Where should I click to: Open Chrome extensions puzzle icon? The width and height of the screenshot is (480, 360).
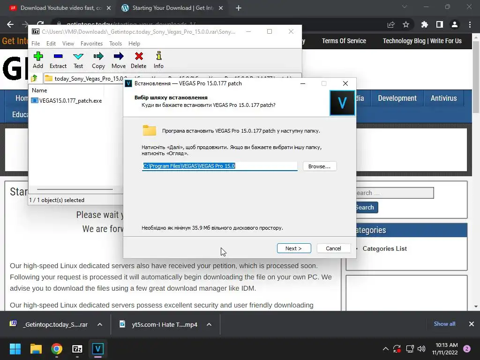point(424,24)
